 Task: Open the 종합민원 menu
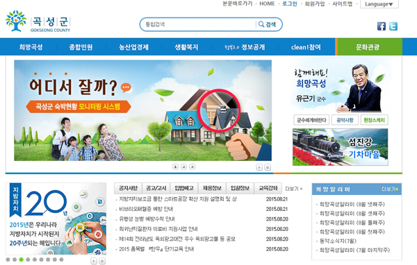point(81,47)
